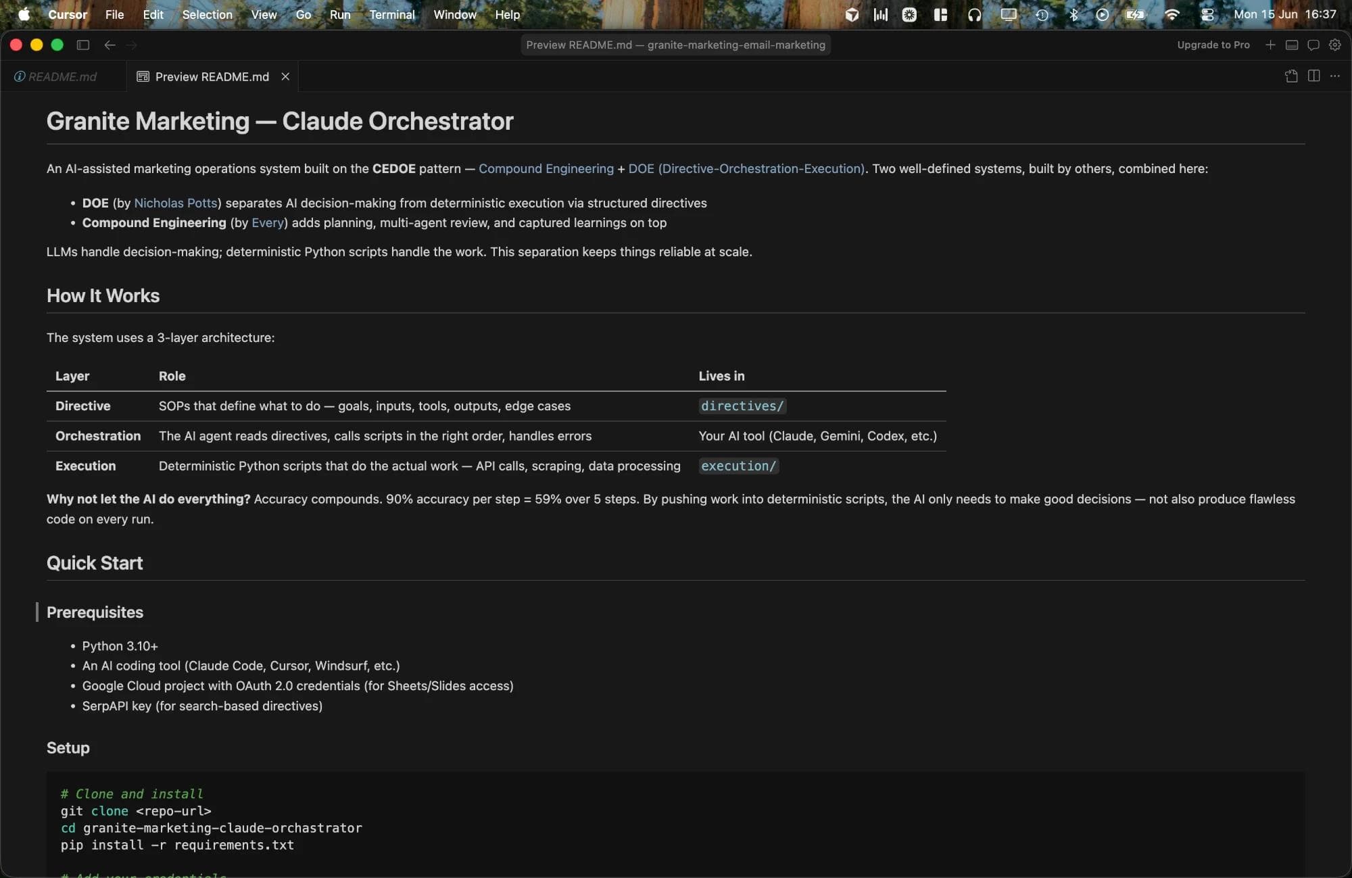Viewport: 1352px width, 878px height.
Task: Follow the Compound Engineering link
Action: pyautogui.click(x=546, y=168)
